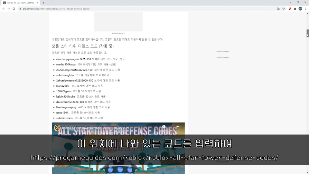This screenshot has height=174, width=309.
Task: Open Chrome's three-dot menu
Action: [x=305, y=9]
